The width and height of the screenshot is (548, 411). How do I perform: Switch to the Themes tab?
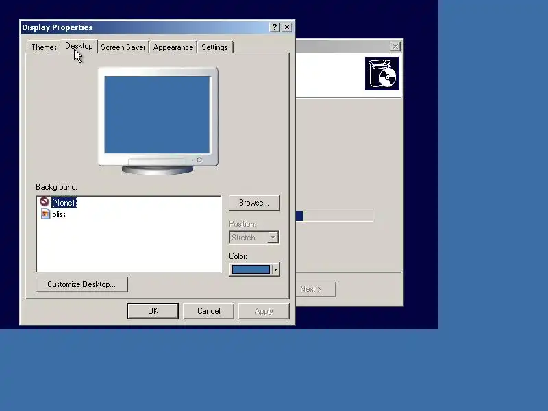tap(44, 47)
